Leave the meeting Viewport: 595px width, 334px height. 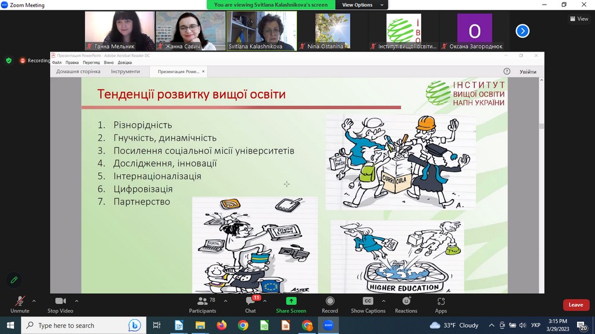576,305
